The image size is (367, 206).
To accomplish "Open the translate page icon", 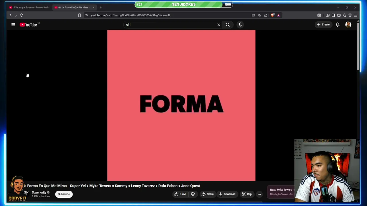I will click(x=259, y=15).
